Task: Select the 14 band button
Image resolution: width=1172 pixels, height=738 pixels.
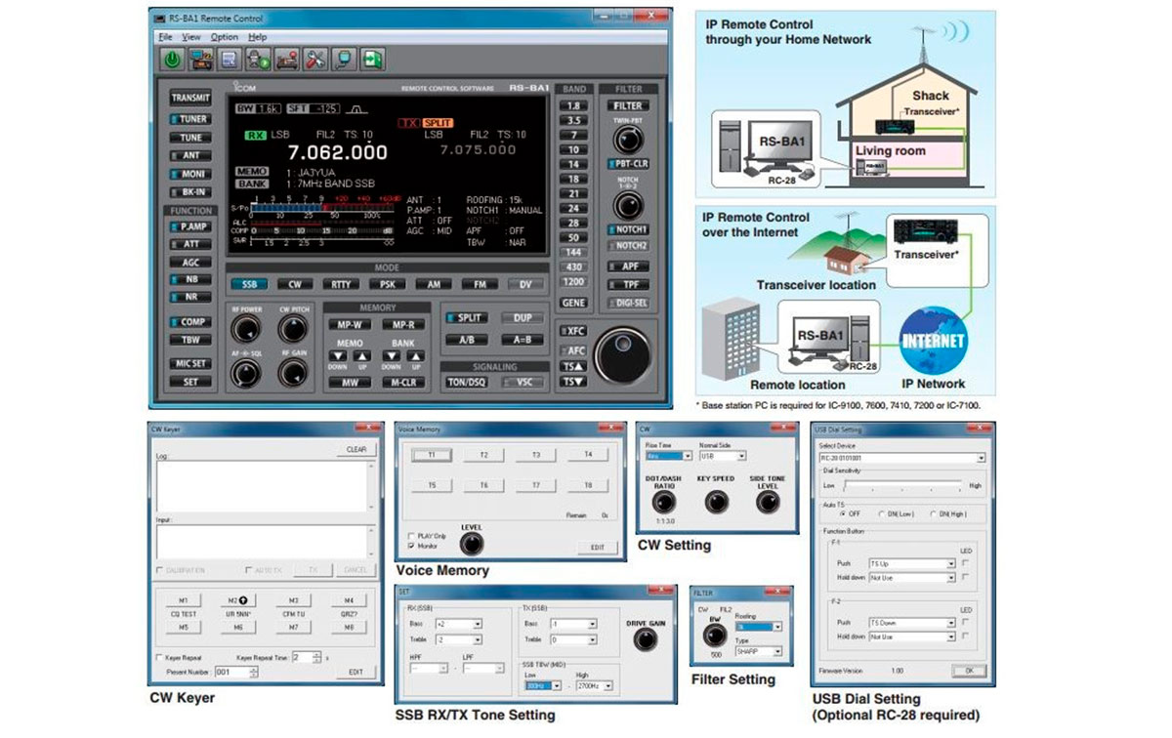Action: pyautogui.click(x=573, y=165)
